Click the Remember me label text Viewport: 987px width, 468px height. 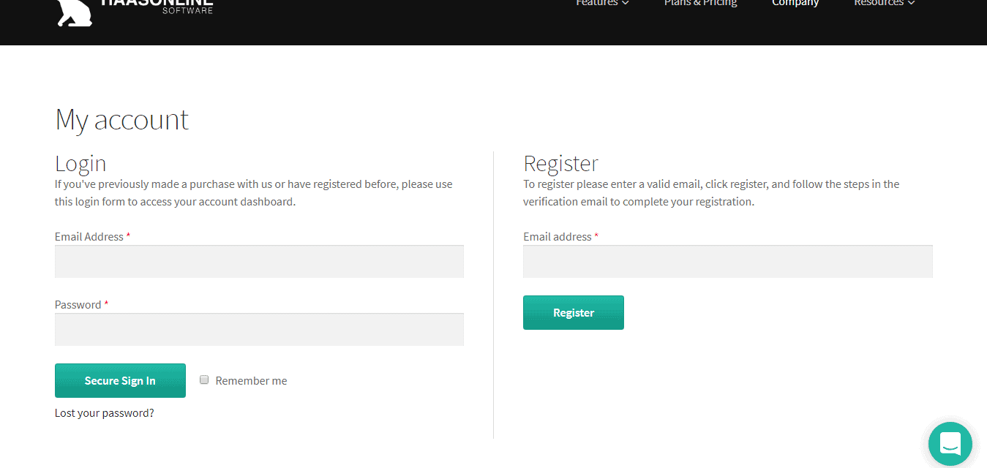pyautogui.click(x=251, y=381)
